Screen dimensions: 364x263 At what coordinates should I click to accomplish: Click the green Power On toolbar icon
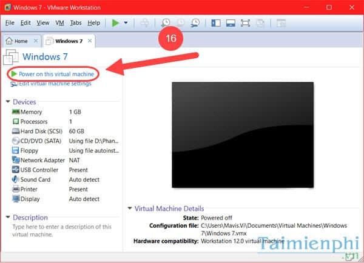[115, 23]
